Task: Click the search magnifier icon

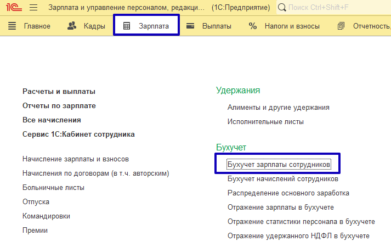Action: click(x=282, y=8)
